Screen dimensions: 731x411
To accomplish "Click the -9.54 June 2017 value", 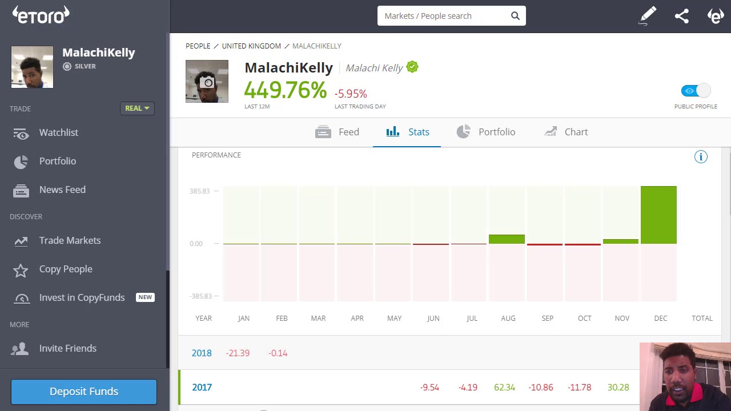I will [x=429, y=388].
